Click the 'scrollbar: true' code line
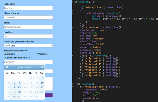Screen dimensions: 158x102 click(91, 53)
